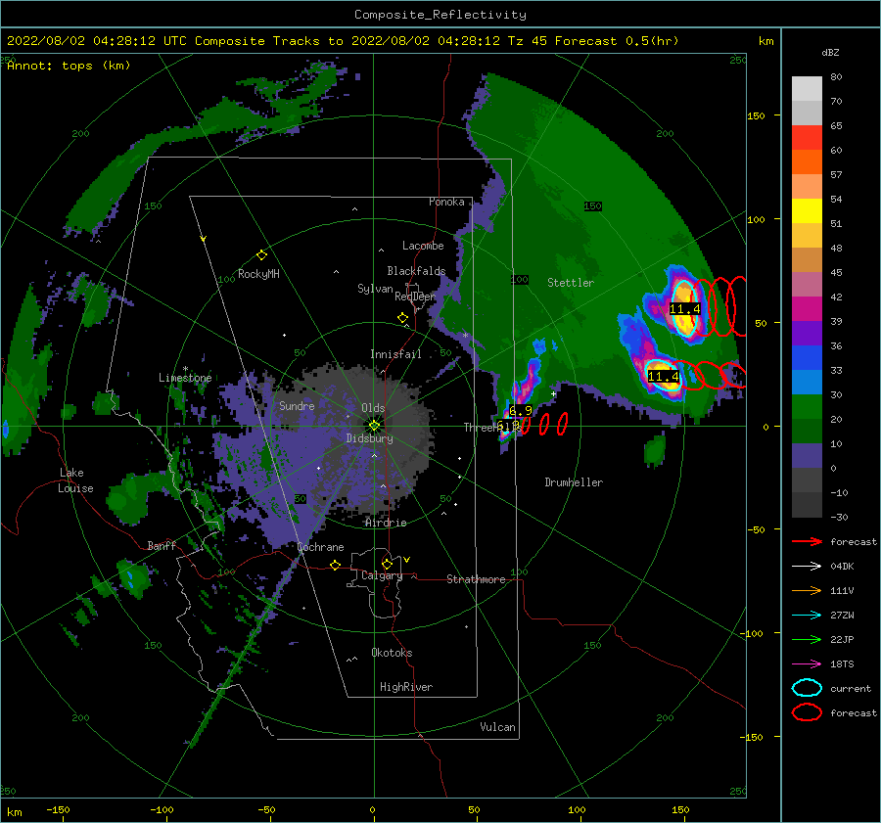Click the Banff town label
The image size is (881, 823).
point(162,545)
